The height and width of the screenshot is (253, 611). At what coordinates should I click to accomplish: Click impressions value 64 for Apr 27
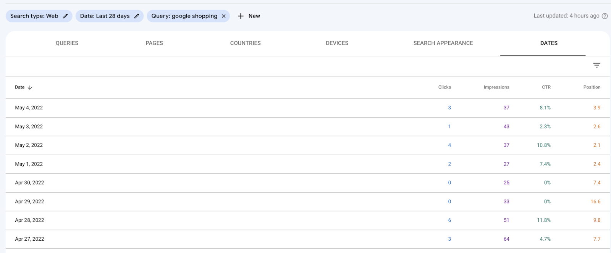coord(506,239)
